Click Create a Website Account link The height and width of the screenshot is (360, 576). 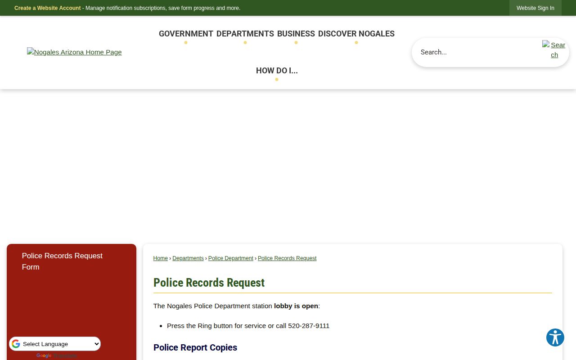48,8
